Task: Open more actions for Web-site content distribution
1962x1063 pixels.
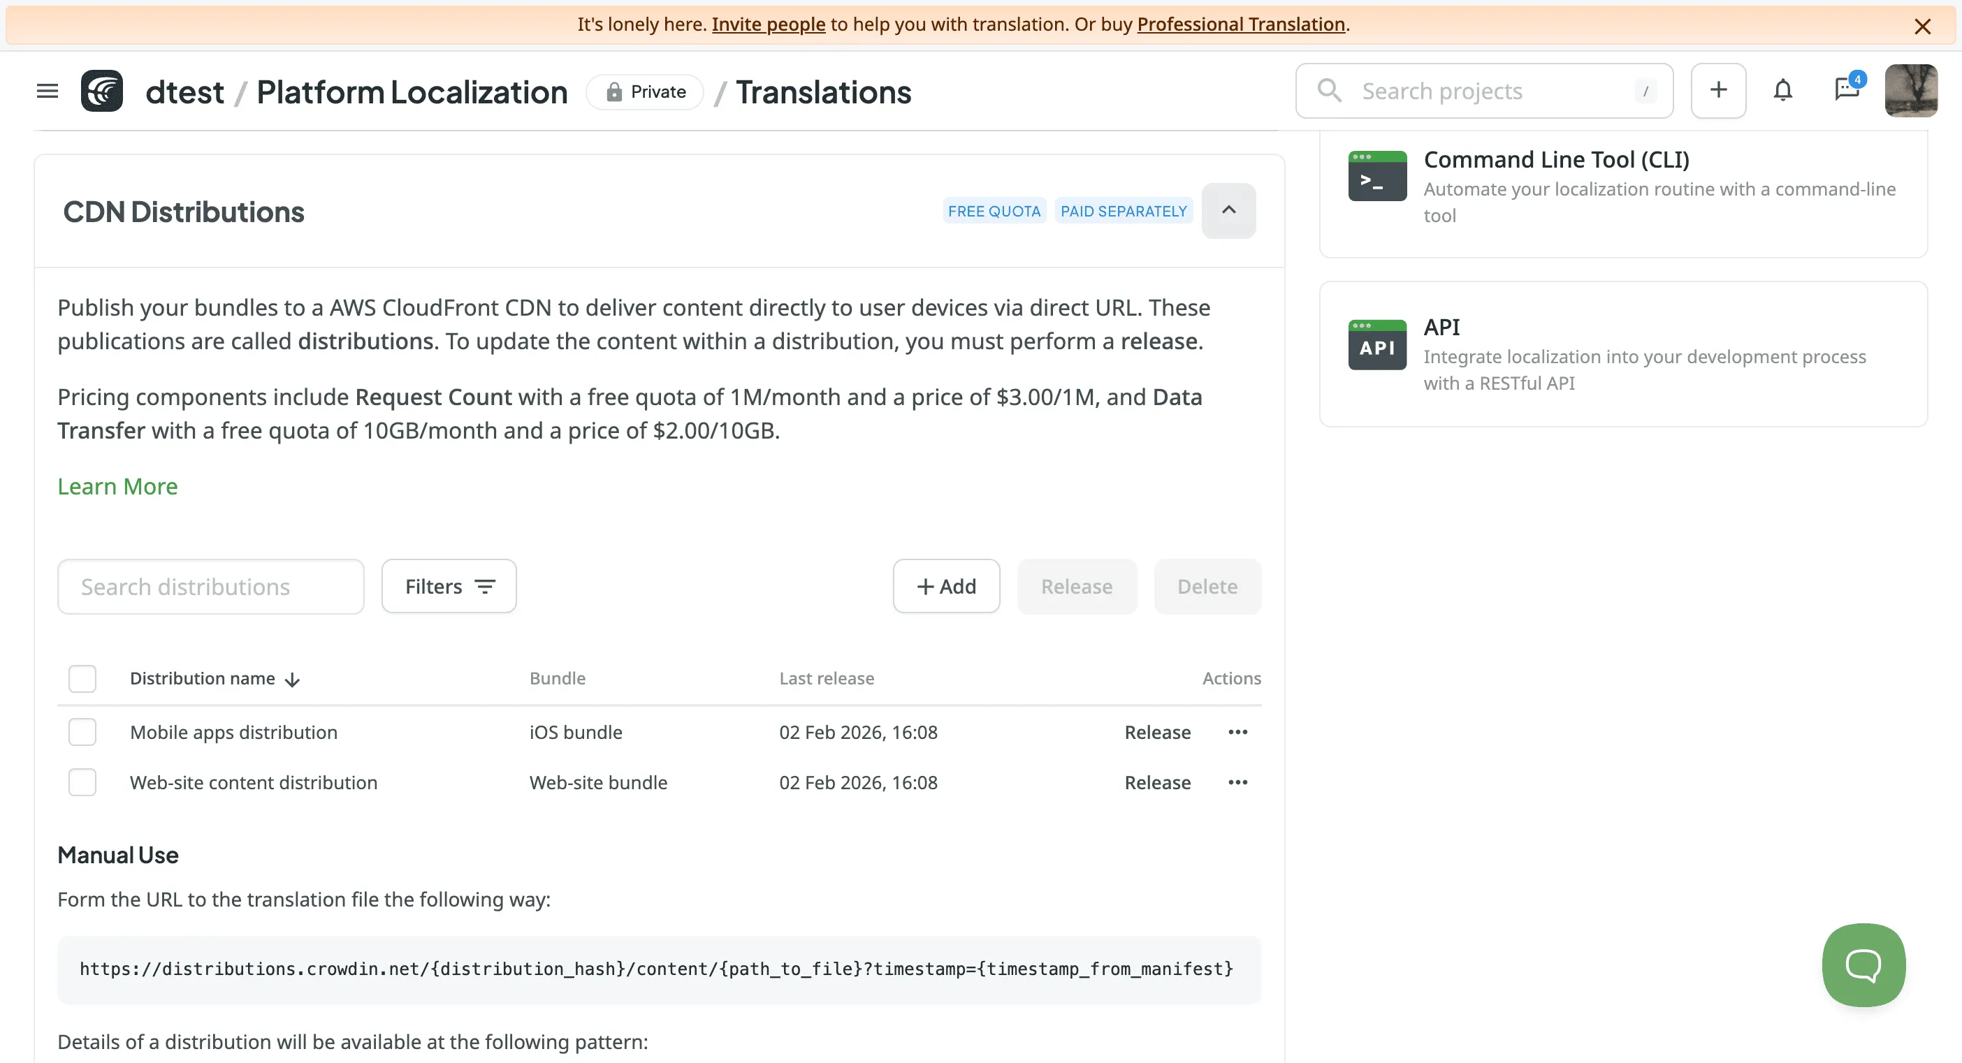Action: coord(1237,782)
